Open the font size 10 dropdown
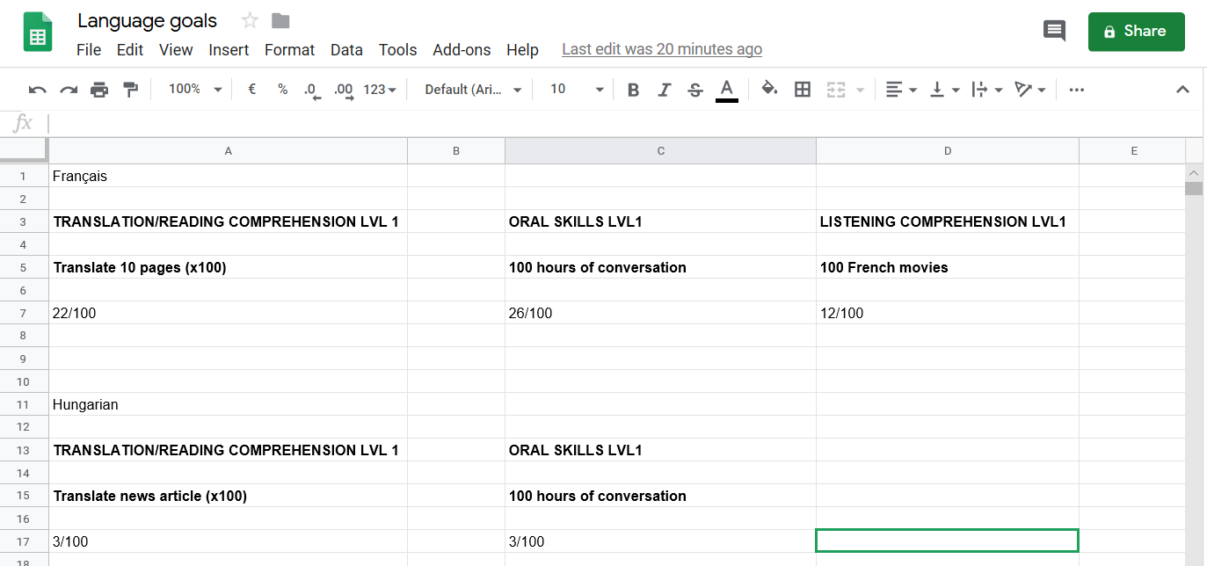The width and height of the screenshot is (1207, 566). coord(577,90)
